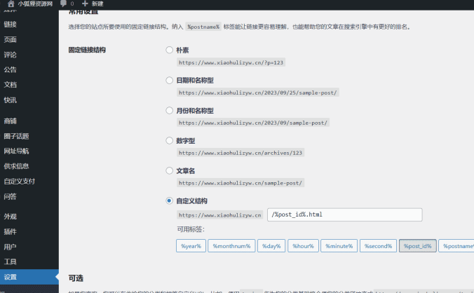474x293 pixels.
Task: Open 设置 settings menu in sidebar
Action: [x=29, y=277]
